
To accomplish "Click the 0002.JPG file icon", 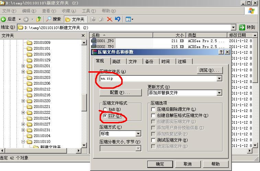I will coord(94,46).
